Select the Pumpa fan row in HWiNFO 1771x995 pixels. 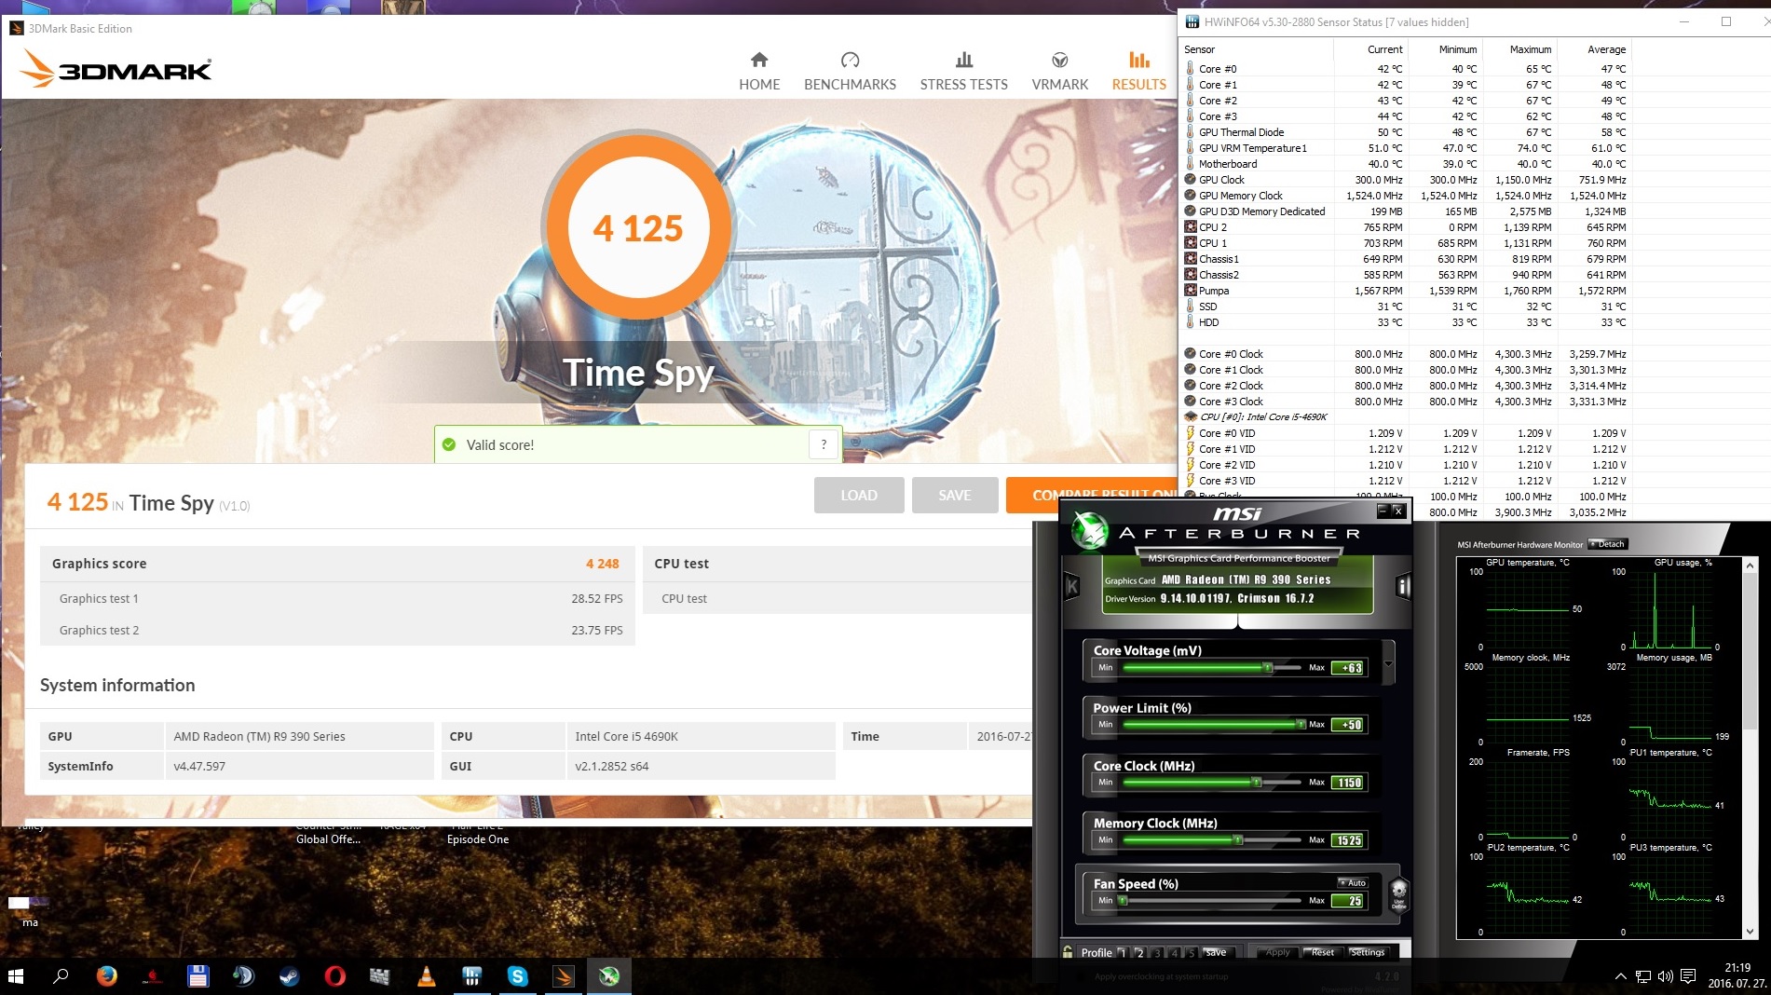[1407, 291]
